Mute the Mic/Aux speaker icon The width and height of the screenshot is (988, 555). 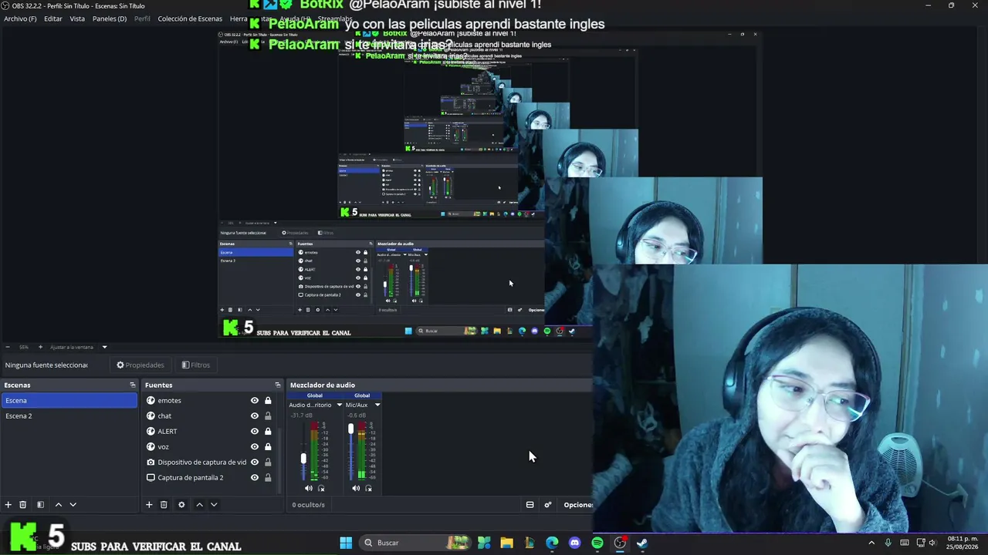coord(356,488)
